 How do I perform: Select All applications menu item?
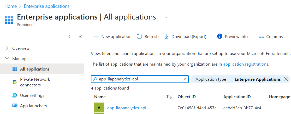tap(42, 69)
